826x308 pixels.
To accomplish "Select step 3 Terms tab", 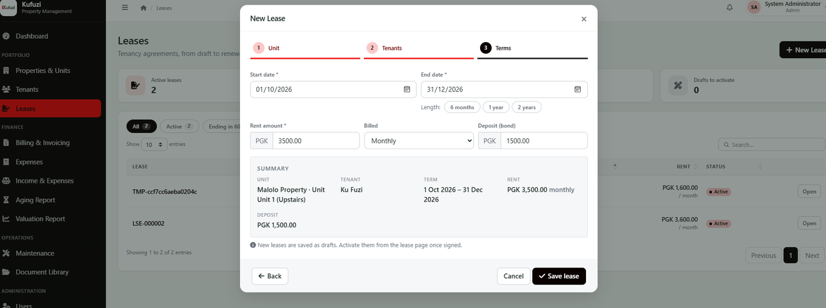I will (x=532, y=48).
